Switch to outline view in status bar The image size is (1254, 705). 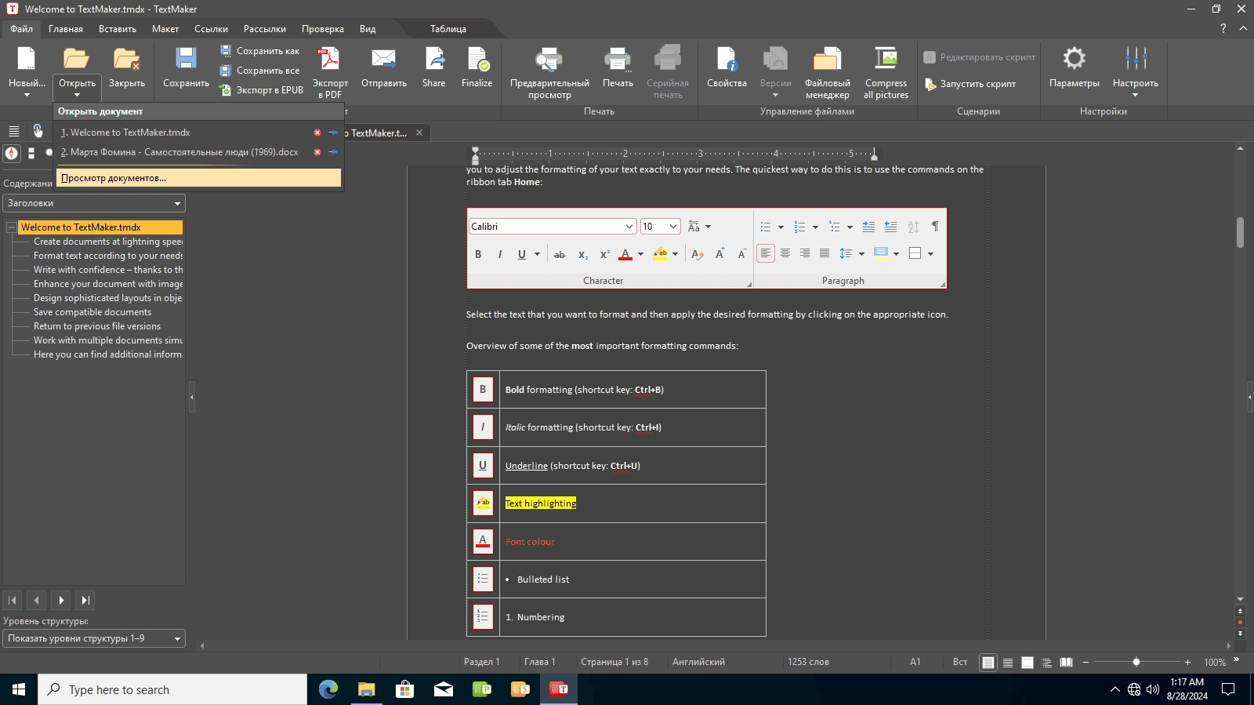pos(1046,663)
